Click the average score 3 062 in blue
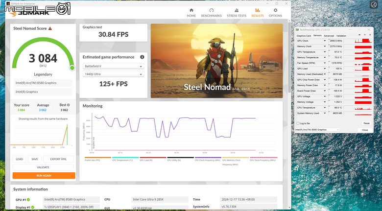The width and height of the screenshot is (382, 211). pos(43,110)
